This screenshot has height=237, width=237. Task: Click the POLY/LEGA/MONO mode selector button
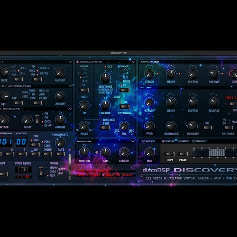point(47,154)
